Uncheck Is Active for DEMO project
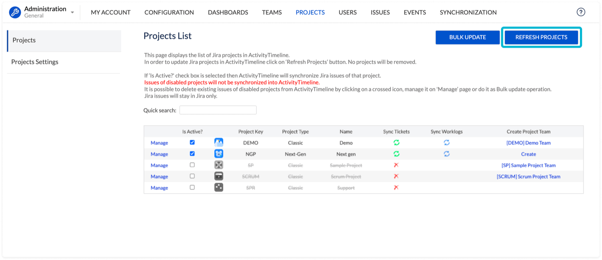Screen dimensions: 602x260 pos(192,142)
